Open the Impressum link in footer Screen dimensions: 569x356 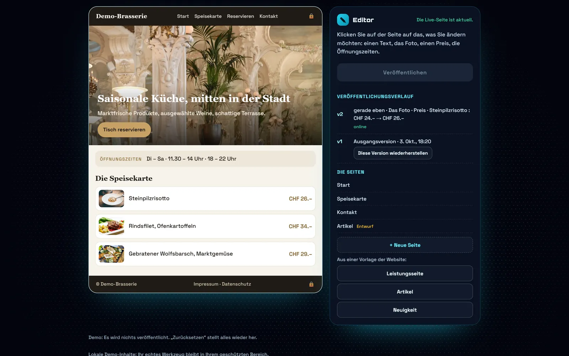click(x=206, y=284)
